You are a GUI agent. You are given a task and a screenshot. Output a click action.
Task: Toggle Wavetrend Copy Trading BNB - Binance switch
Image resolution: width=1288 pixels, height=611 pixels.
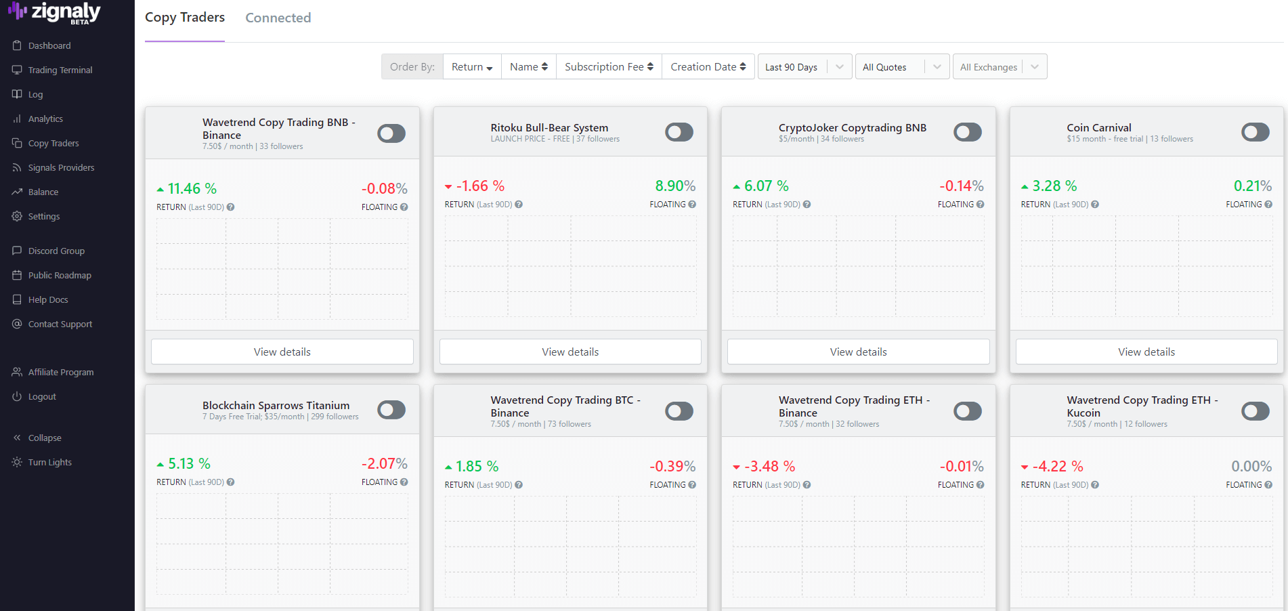pyautogui.click(x=391, y=133)
